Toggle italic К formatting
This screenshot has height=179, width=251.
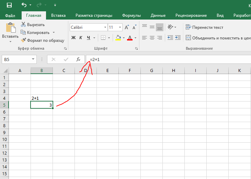click(x=81, y=38)
